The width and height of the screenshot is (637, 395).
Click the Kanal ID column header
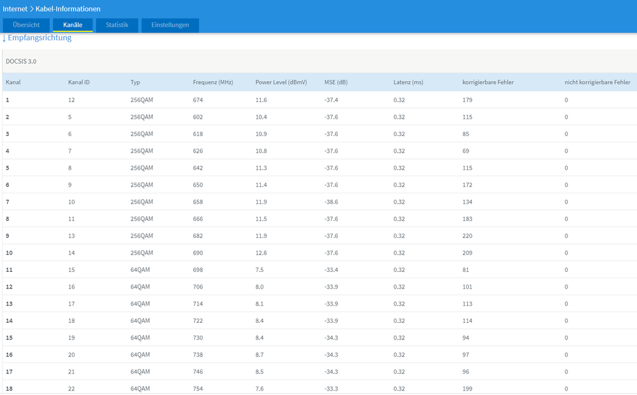pyautogui.click(x=79, y=82)
